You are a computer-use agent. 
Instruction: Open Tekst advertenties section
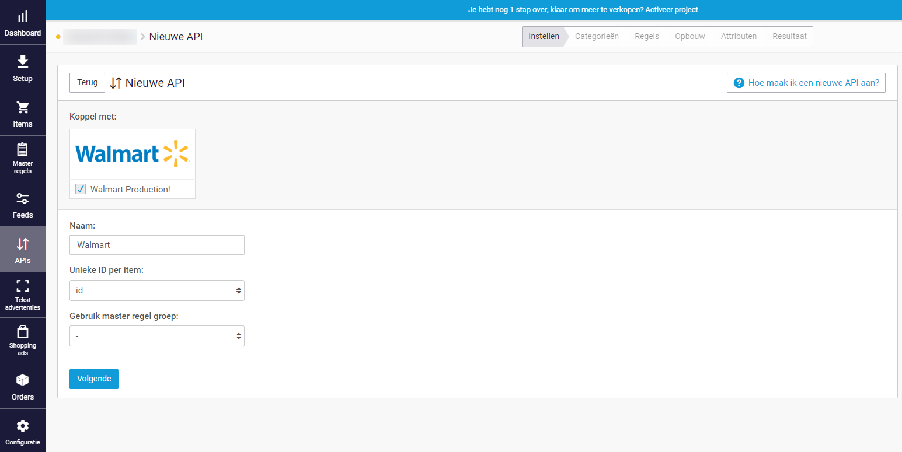22,295
